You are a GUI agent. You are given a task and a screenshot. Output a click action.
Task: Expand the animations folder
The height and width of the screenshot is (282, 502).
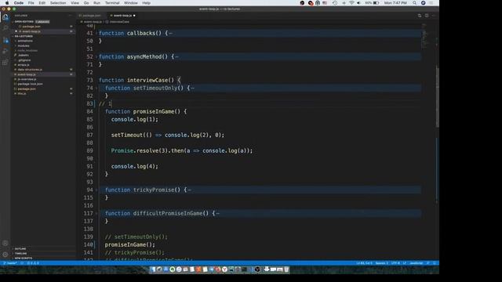[x=24, y=41]
